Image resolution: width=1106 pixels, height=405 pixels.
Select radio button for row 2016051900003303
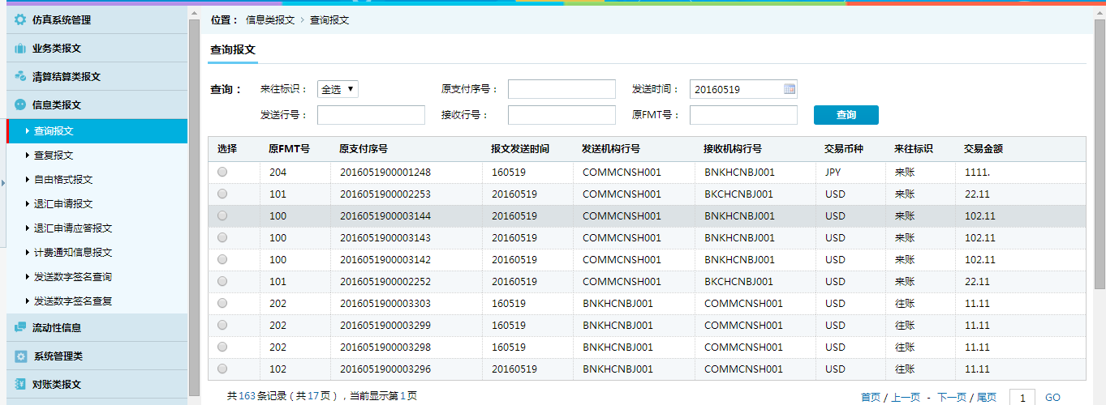coord(222,303)
